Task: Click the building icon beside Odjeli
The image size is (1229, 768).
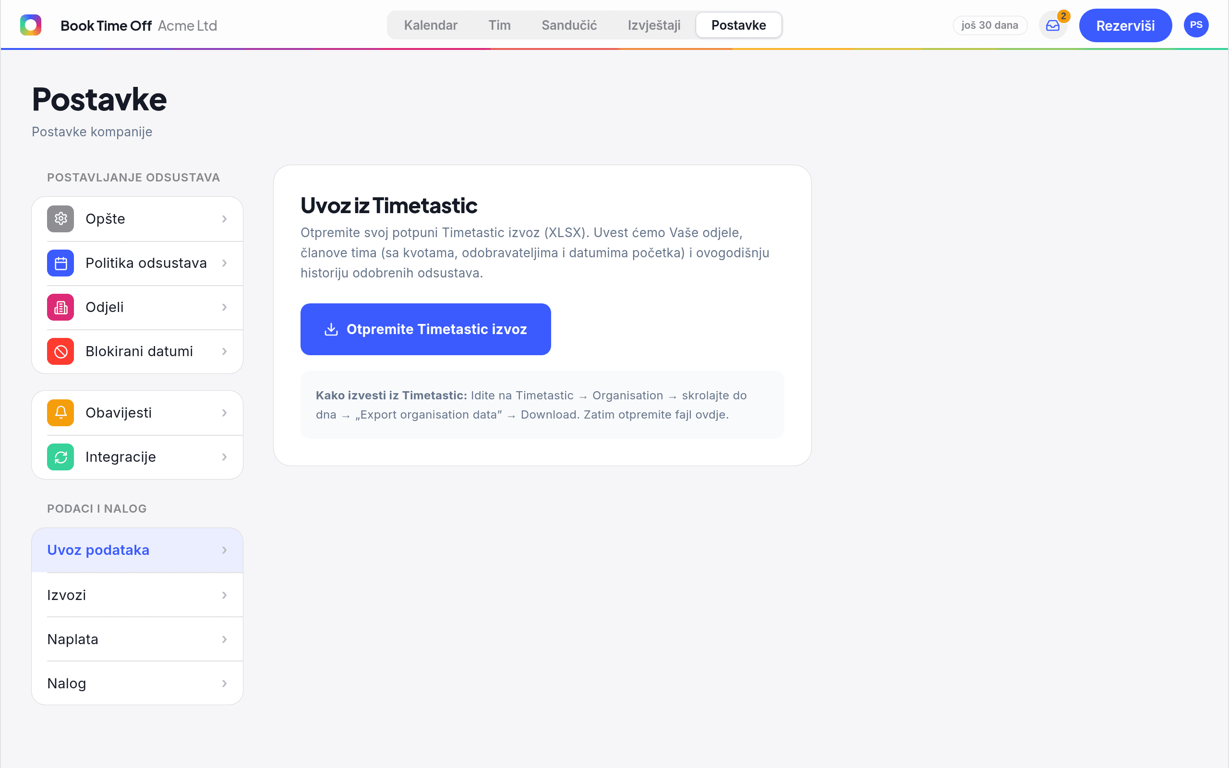Action: pos(60,307)
